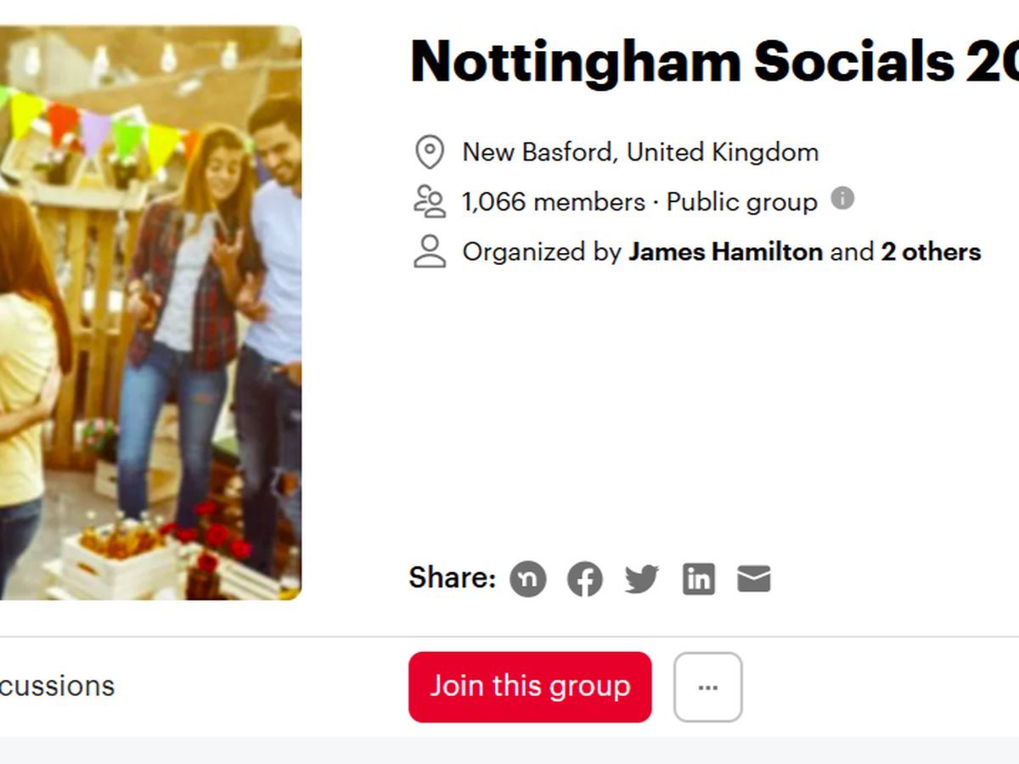The width and height of the screenshot is (1019, 764).
Task: Click New Basford, United Kingdom location text
Action: point(640,153)
